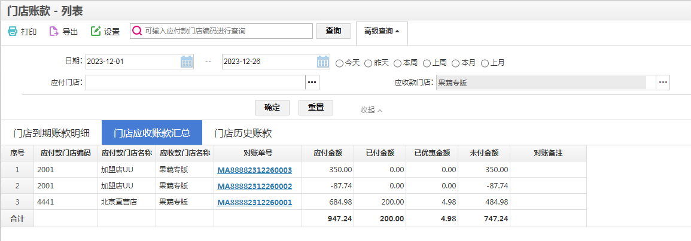Click the magnifier search icon
Screen dimensions: 691x241
point(137,31)
